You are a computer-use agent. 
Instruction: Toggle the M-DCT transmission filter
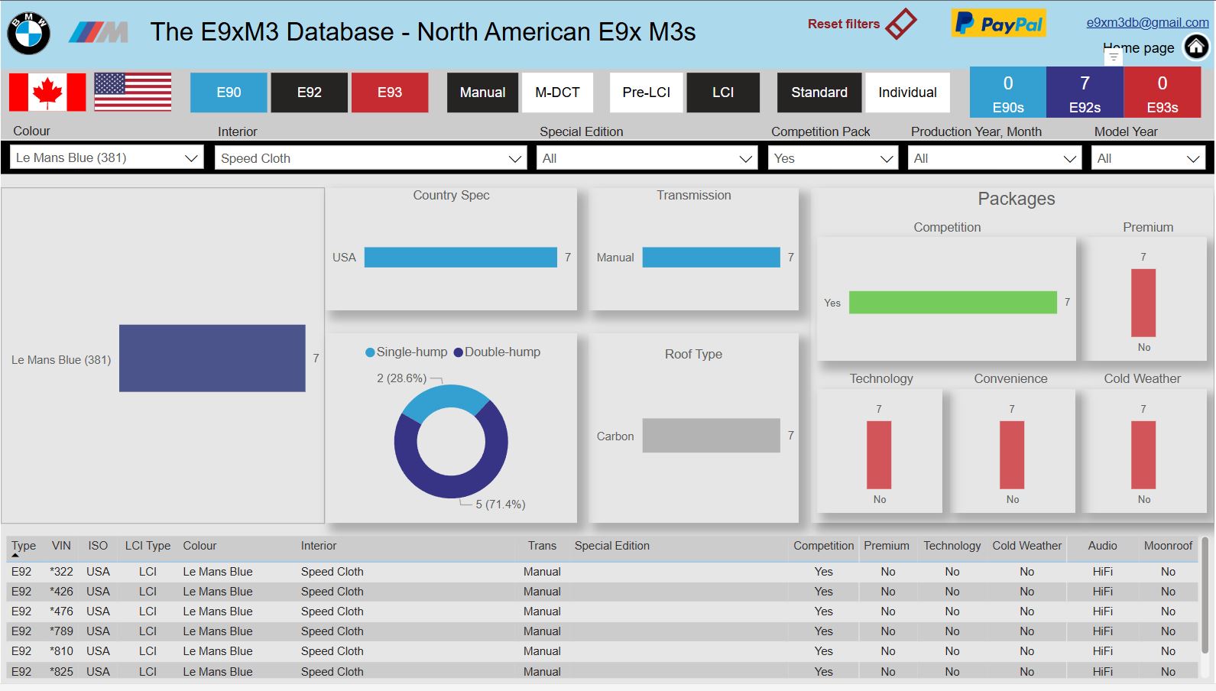(557, 92)
